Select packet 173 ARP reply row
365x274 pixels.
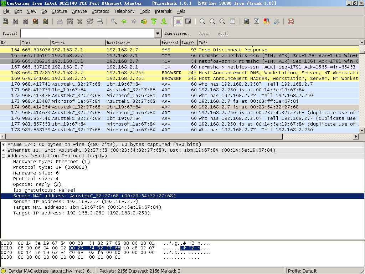click(x=180, y=101)
